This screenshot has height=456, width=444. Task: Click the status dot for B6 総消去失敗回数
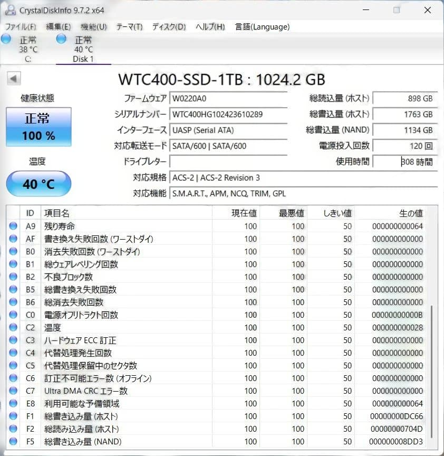[13, 302]
